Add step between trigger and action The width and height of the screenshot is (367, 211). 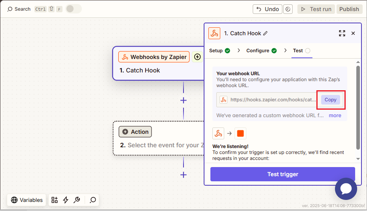183,101
